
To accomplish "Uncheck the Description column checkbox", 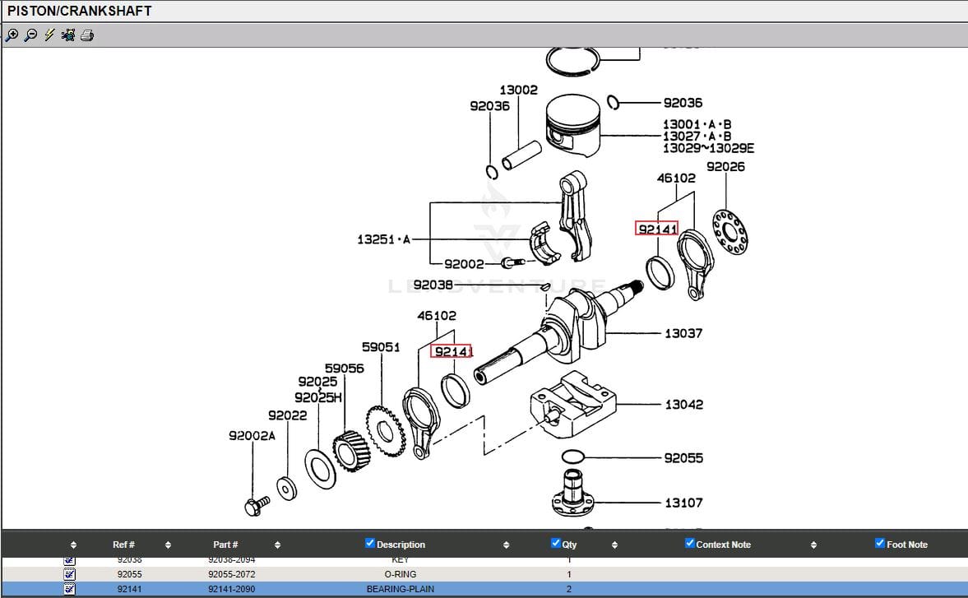I will click(x=370, y=544).
